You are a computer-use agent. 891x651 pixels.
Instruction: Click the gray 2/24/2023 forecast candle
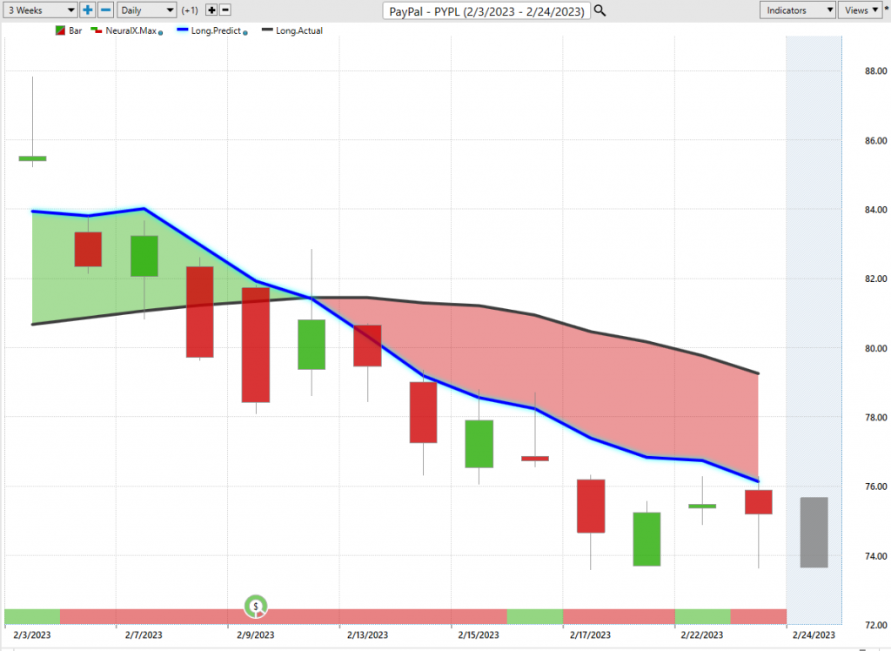(x=814, y=532)
